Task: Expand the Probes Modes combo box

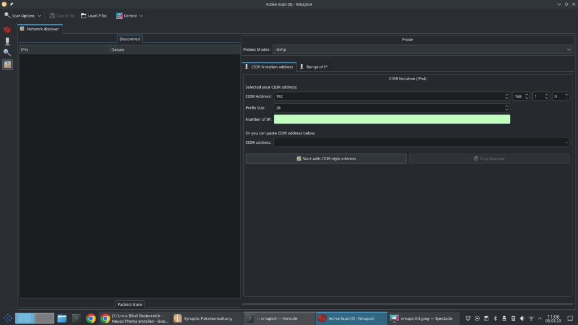Action: coord(422,50)
